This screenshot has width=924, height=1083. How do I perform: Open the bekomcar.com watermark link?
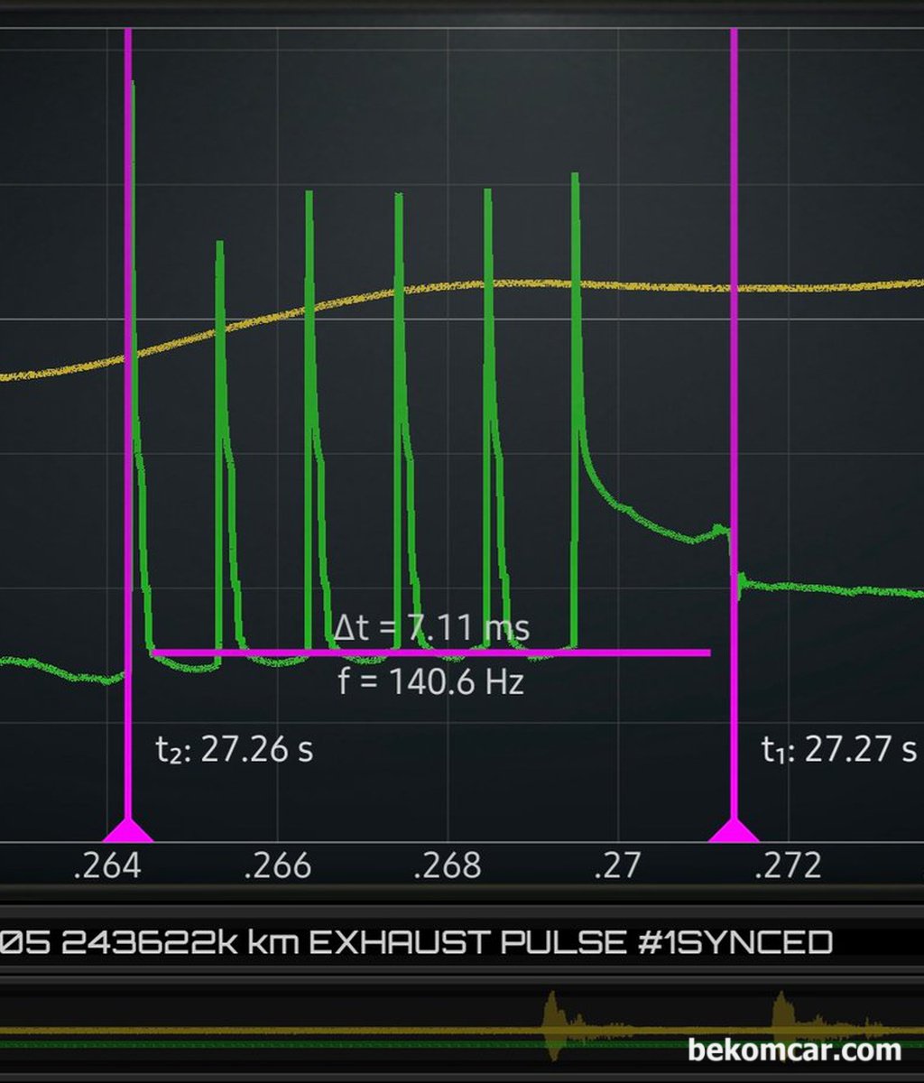coord(794,1051)
